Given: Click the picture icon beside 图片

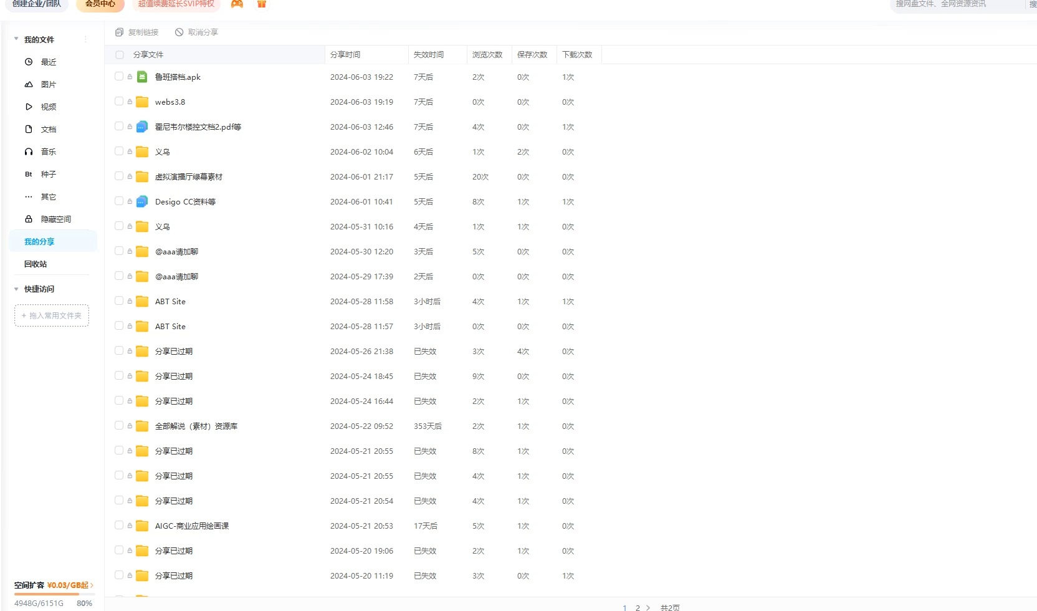Looking at the screenshot, I should (29, 84).
